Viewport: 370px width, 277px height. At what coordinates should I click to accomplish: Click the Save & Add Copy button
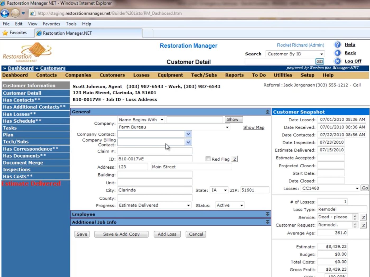point(121,234)
